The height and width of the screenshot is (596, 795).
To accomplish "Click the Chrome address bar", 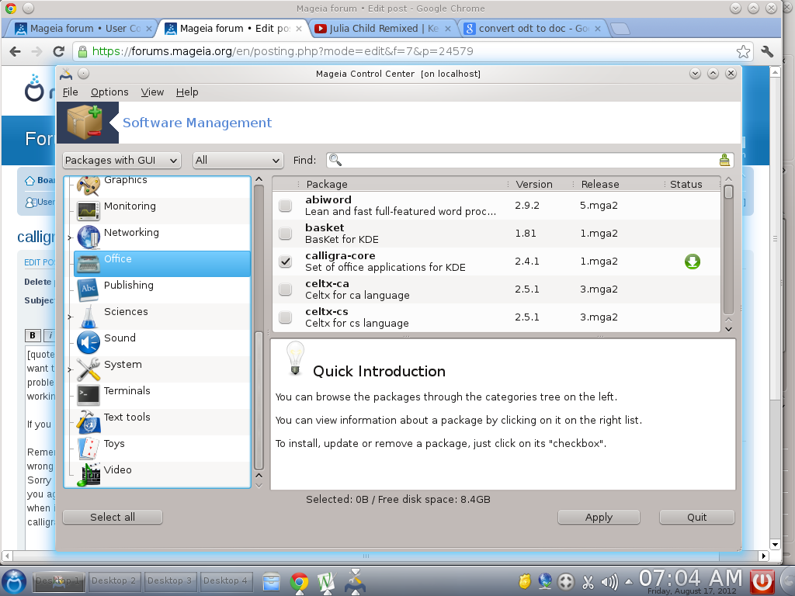I will coord(413,51).
